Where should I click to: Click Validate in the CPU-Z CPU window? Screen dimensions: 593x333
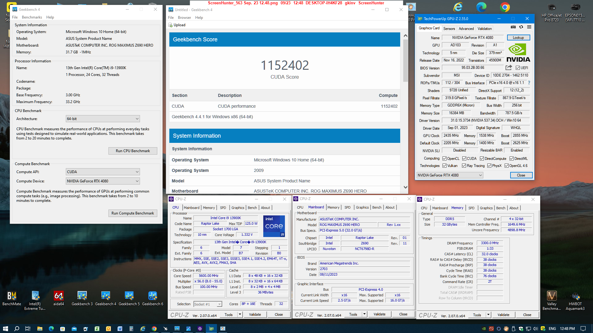(255, 315)
